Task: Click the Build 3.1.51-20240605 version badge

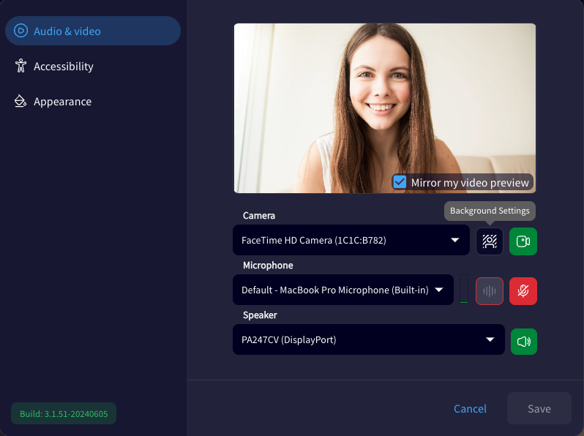Action: tap(64, 413)
